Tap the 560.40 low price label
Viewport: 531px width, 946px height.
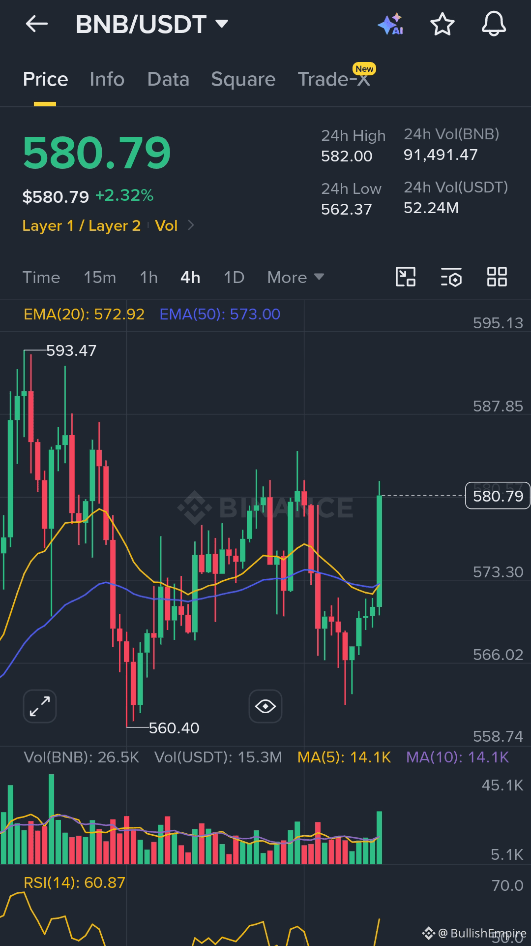pos(174,728)
